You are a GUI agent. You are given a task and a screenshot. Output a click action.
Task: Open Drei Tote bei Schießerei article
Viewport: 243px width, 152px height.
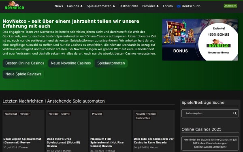[x=153, y=141]
